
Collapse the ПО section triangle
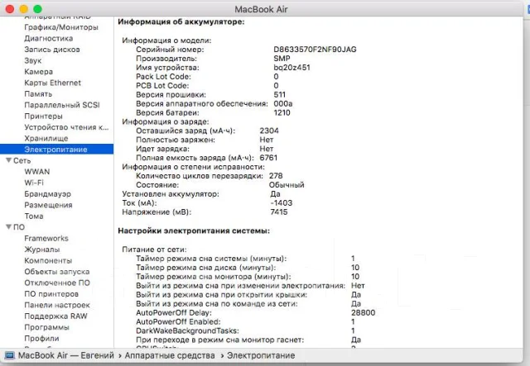(9, 226)
